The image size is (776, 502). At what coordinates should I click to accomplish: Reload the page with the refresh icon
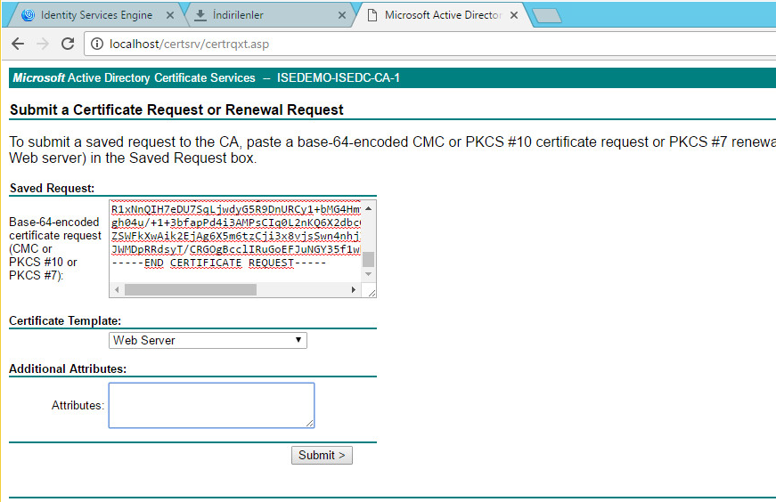(68, 44)
